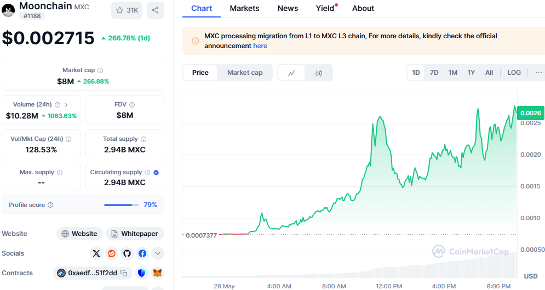The image size is (545, 290).
Task: Click the Profile score progress bar
Action: pyautogui.click(x=121, y=205)
